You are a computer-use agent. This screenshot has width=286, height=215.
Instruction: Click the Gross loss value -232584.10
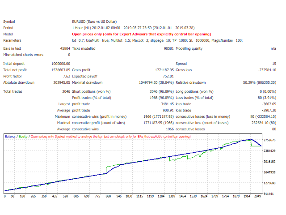pos(267,70)
